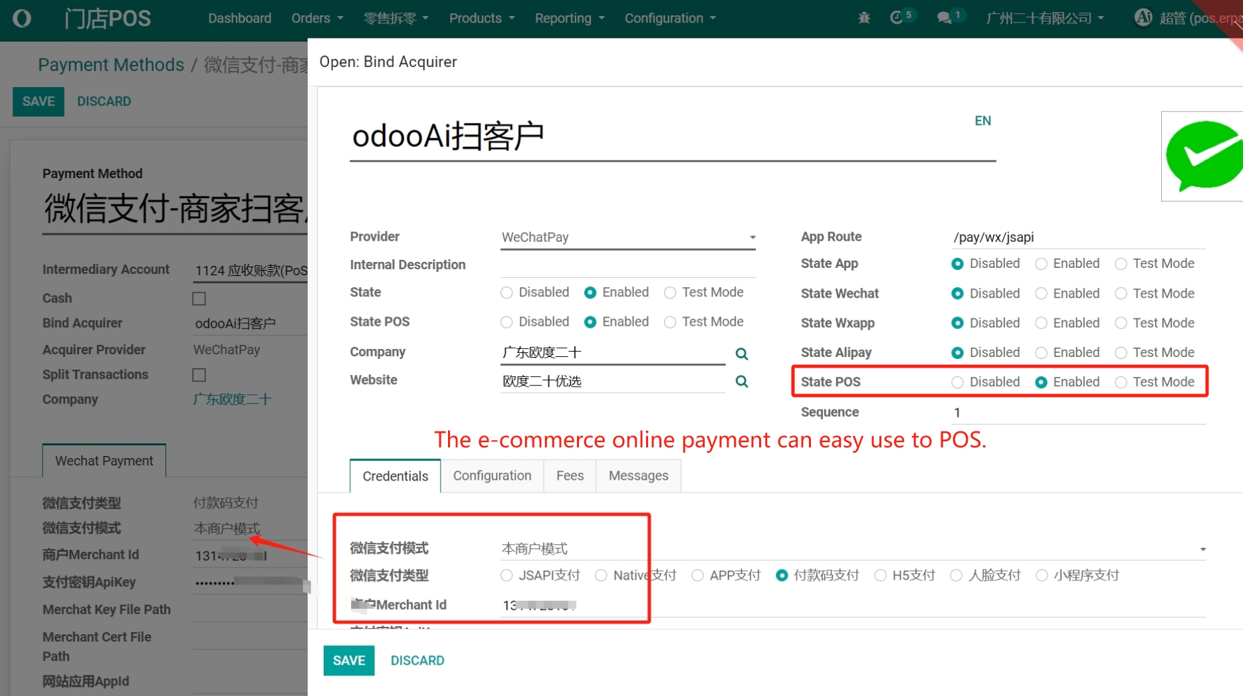Screen dimensions: 1243x696
Task: Expand the Provider WeChatPay dropdown
Action: tap(628, 237)
